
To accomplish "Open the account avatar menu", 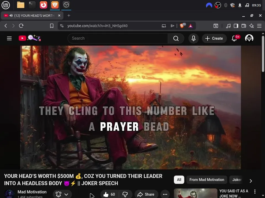I will coord(249,38).
